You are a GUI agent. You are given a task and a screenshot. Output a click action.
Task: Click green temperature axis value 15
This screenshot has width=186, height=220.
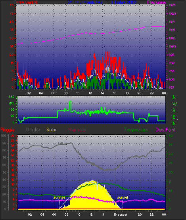click(x=171, y=182)
